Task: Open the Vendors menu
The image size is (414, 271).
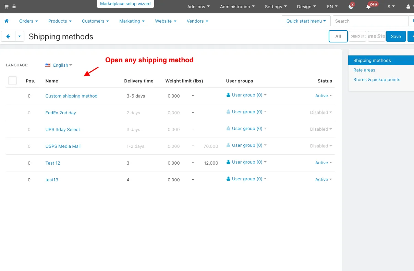Action: 197,21
